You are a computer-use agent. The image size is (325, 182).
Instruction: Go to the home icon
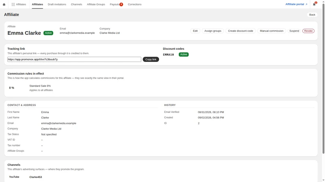point(4,4)
